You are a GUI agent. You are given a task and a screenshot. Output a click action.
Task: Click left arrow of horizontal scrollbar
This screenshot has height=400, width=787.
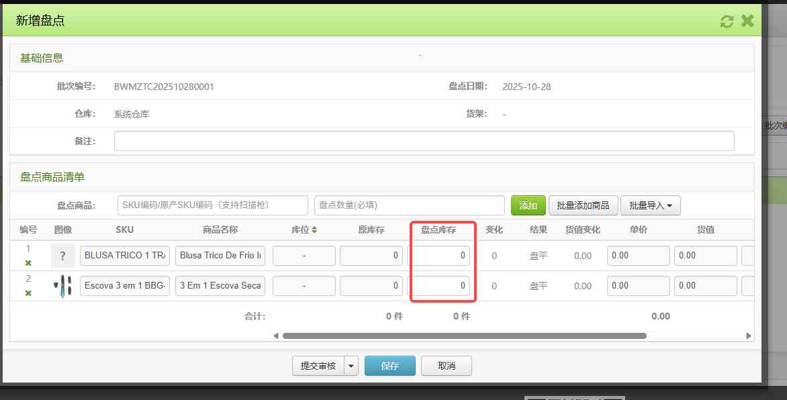275,336
